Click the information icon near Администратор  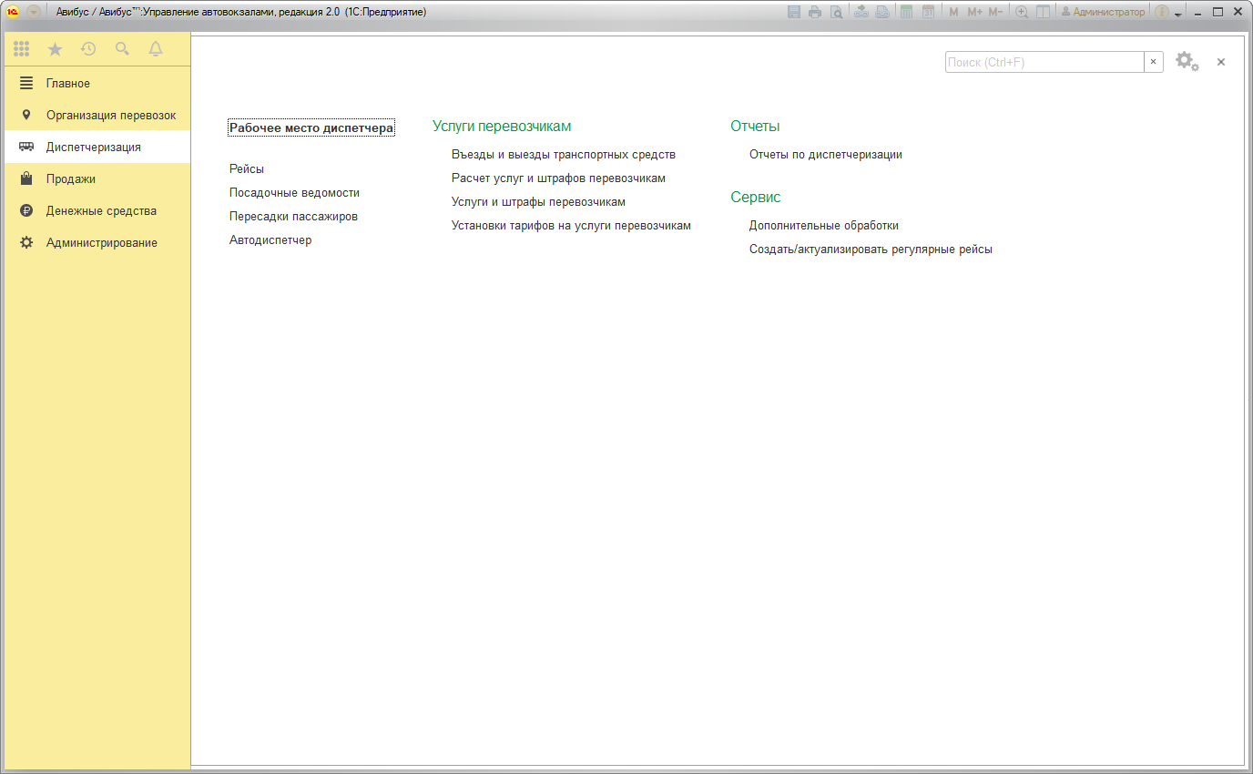coord(1162,12)
